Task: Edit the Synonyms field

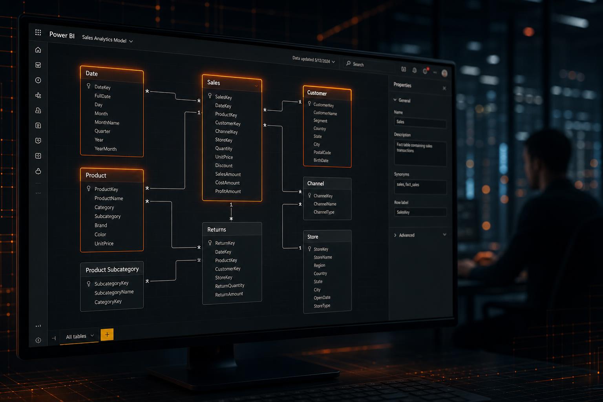Action: [420, 186]
